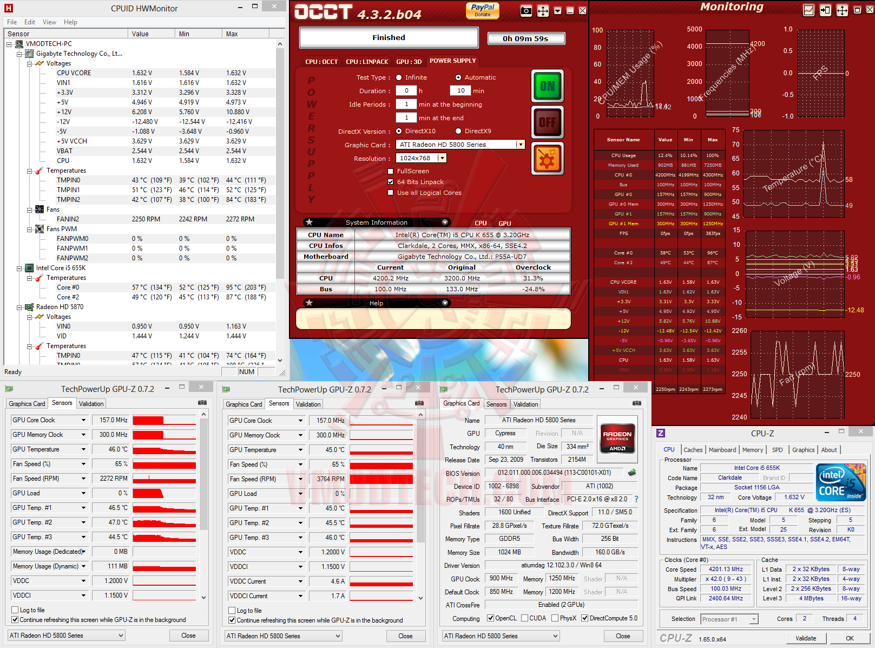875x648 pixels.
Task: Collapse the Voltages node under Gigabyte Technology
Action: 30,63
